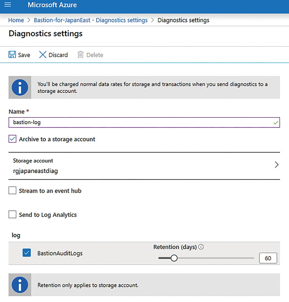The height and width of the screenshot is (302, 289).
Task: Open the hamburger portal menu
Action: 8,4
